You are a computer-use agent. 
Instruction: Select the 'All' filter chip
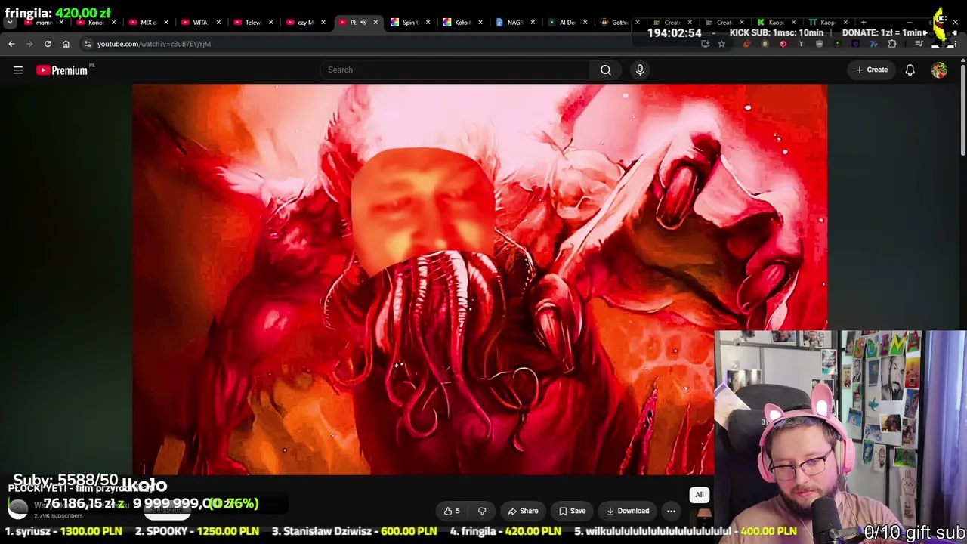[700, 495]
